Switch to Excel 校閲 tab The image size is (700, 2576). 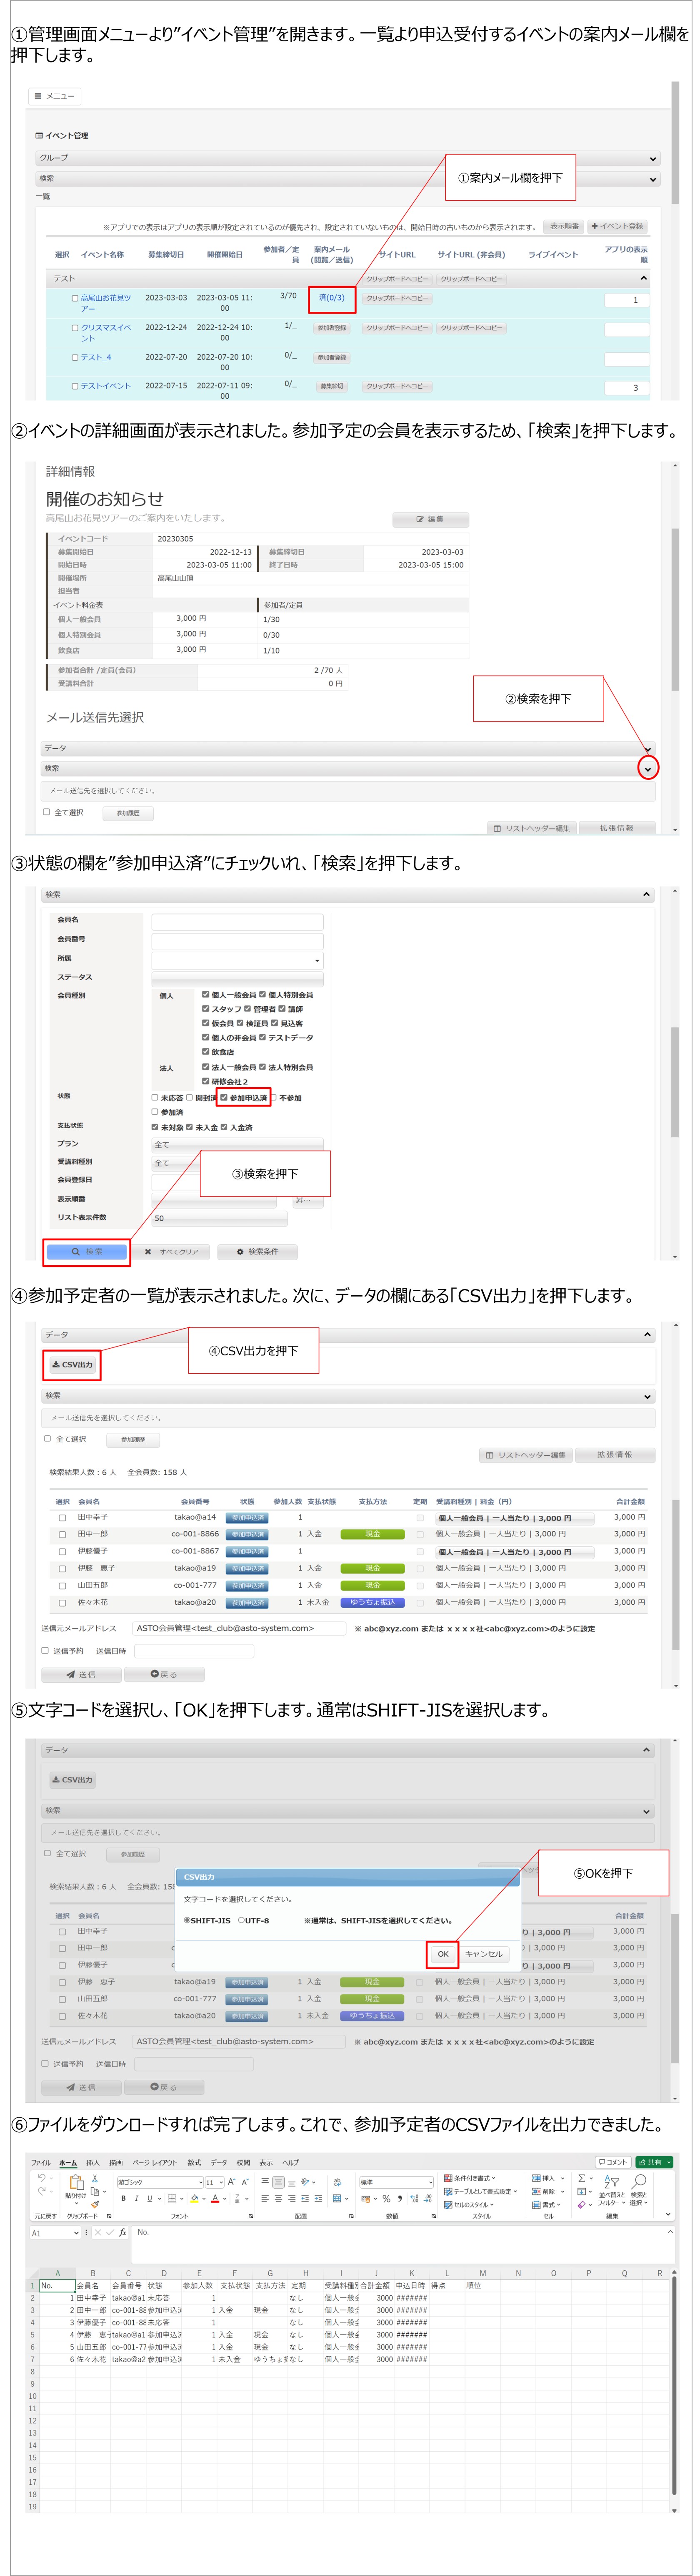pos(244,2163)
